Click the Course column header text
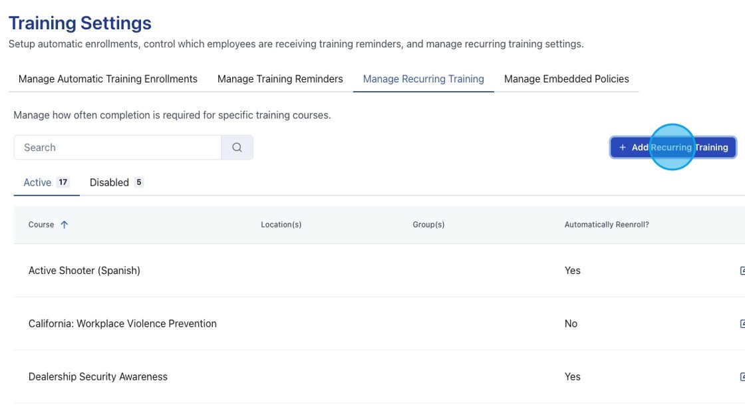Viewport: 745px width, 417px height. click(41, 225)
